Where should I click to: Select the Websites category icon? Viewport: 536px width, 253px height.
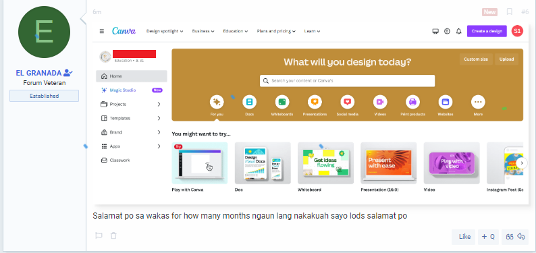click(x=446, y=102)
